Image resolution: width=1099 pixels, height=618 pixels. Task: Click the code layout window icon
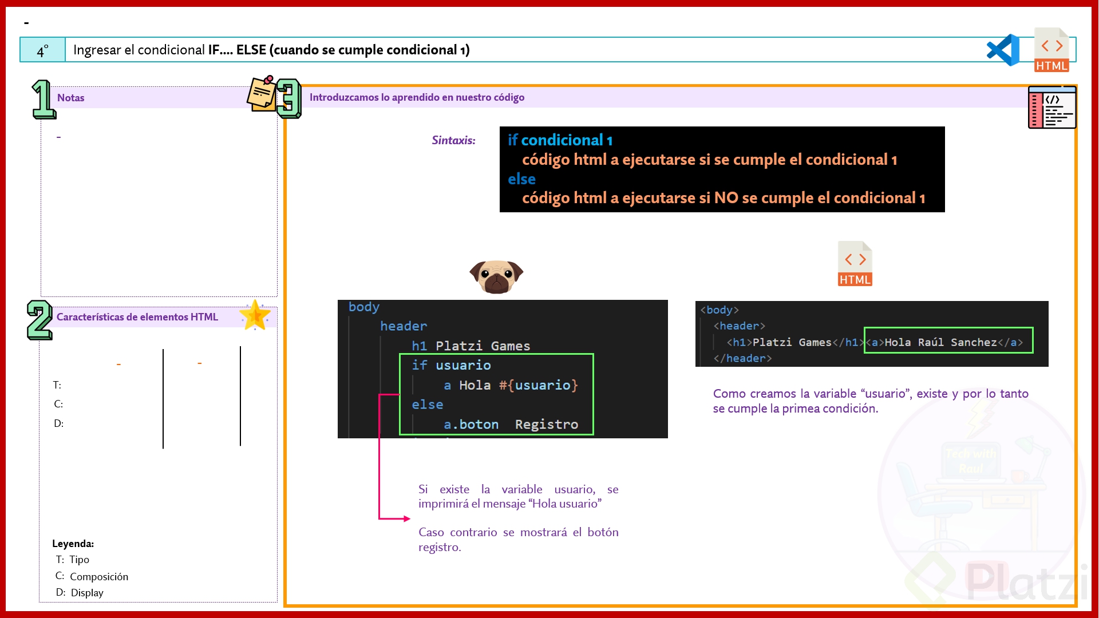pos(1052,108)
